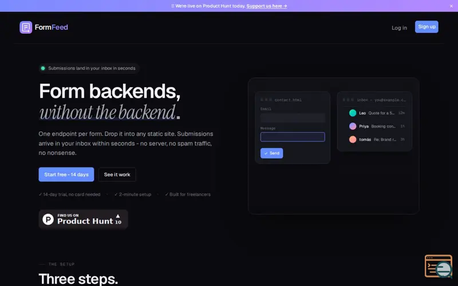Click the Built for freelancers text
Viewport: 458px width, 286px height.
pyautogui.click(x=188, y=194)
